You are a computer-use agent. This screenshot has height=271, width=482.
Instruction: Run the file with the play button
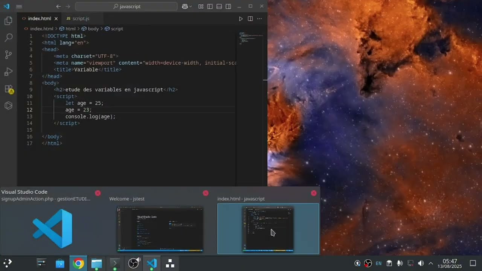click(241, 18)
